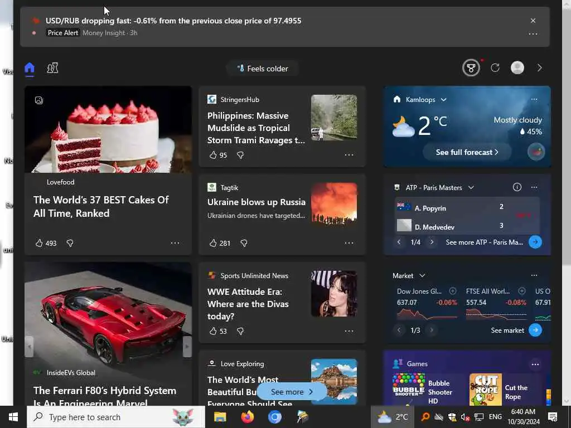571x428 pixels.
Task: Open File Explorer from taskbar
Action: (x=220, y=417)
